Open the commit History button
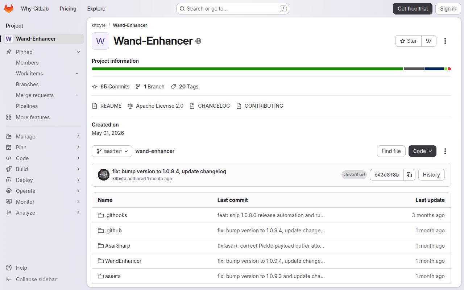This screenshot has width=464, height=290. pyautogui.click(x=431, y=175)
